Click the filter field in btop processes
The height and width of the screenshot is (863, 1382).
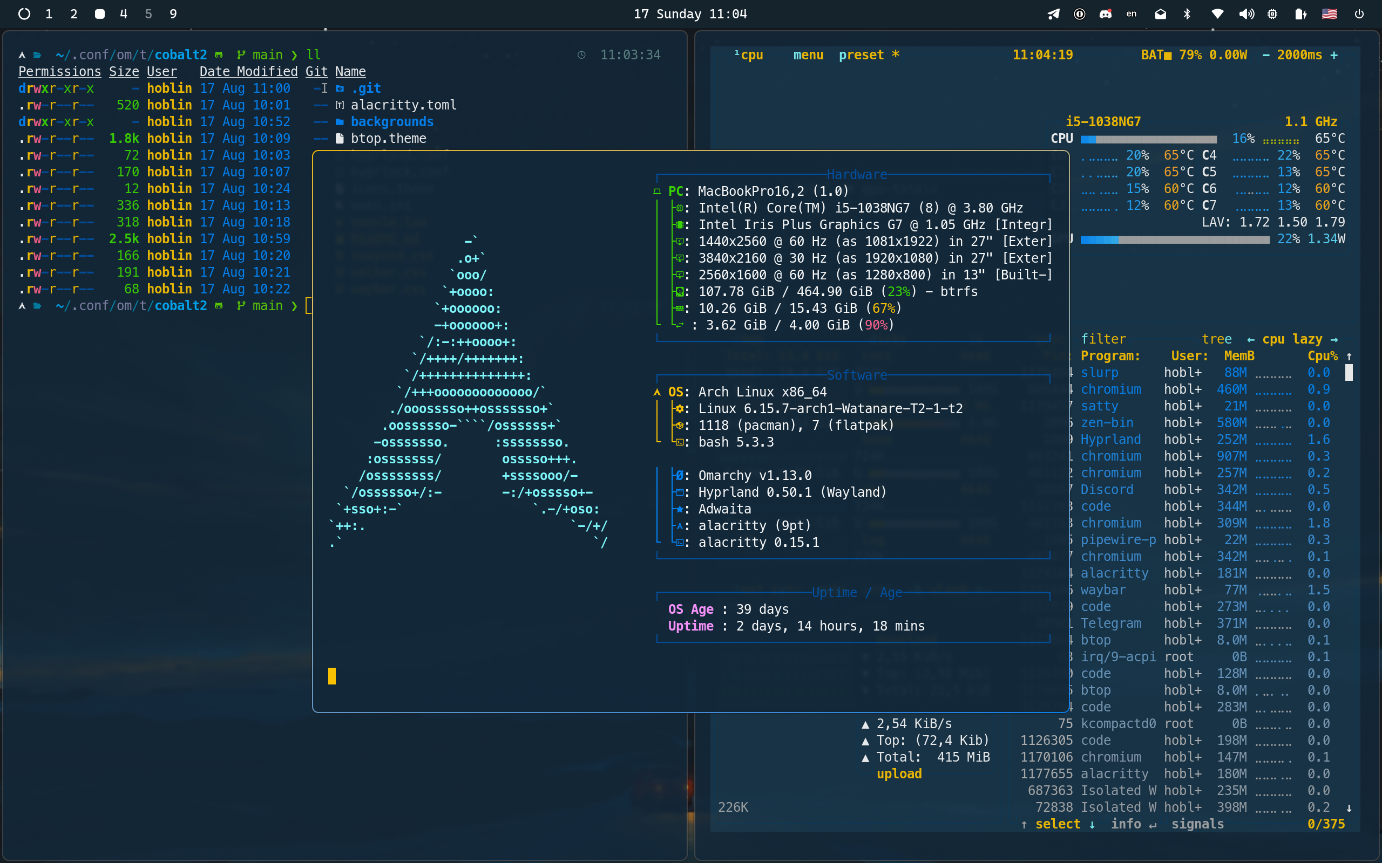click(1103, 339)
